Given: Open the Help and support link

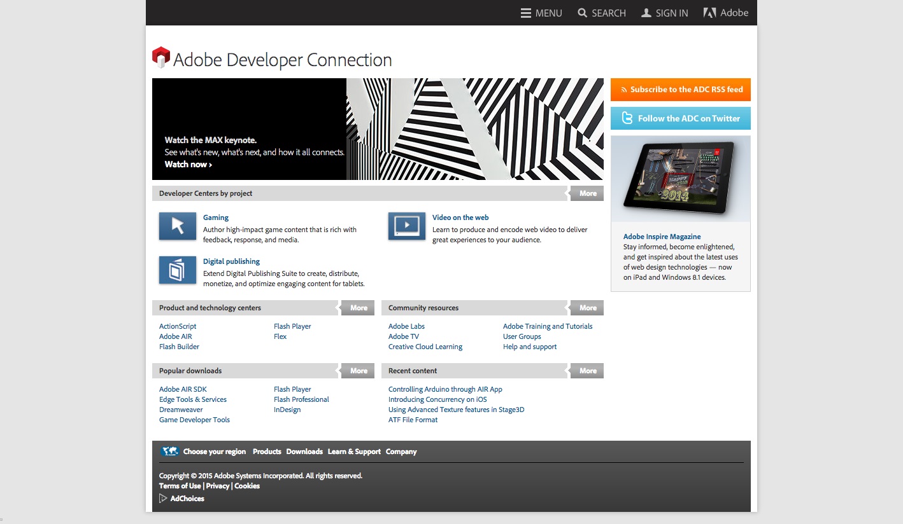Looking at the screenshot, I should click(x=530, y=347).
